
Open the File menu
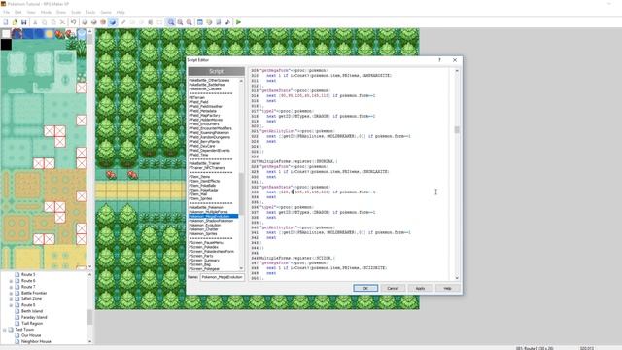pos(7,13)
